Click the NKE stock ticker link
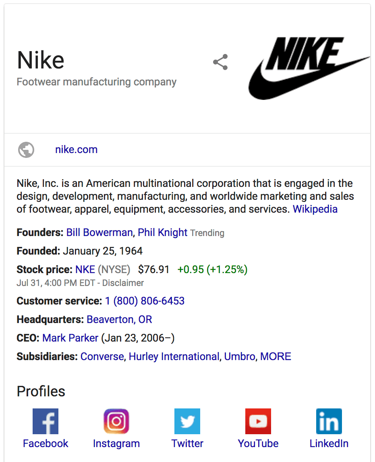The image size is (375, 462). pos(85,269)
